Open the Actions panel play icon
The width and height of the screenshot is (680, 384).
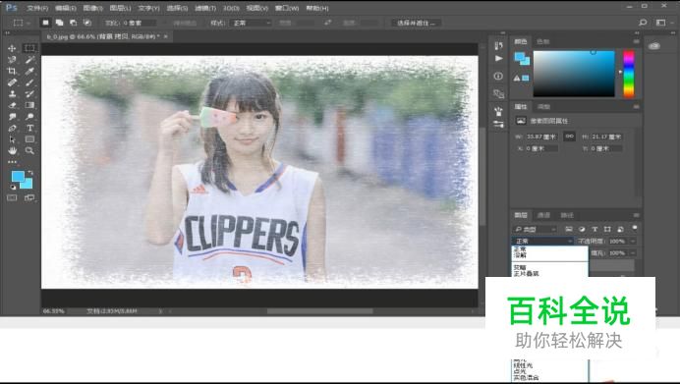point(499,58)
